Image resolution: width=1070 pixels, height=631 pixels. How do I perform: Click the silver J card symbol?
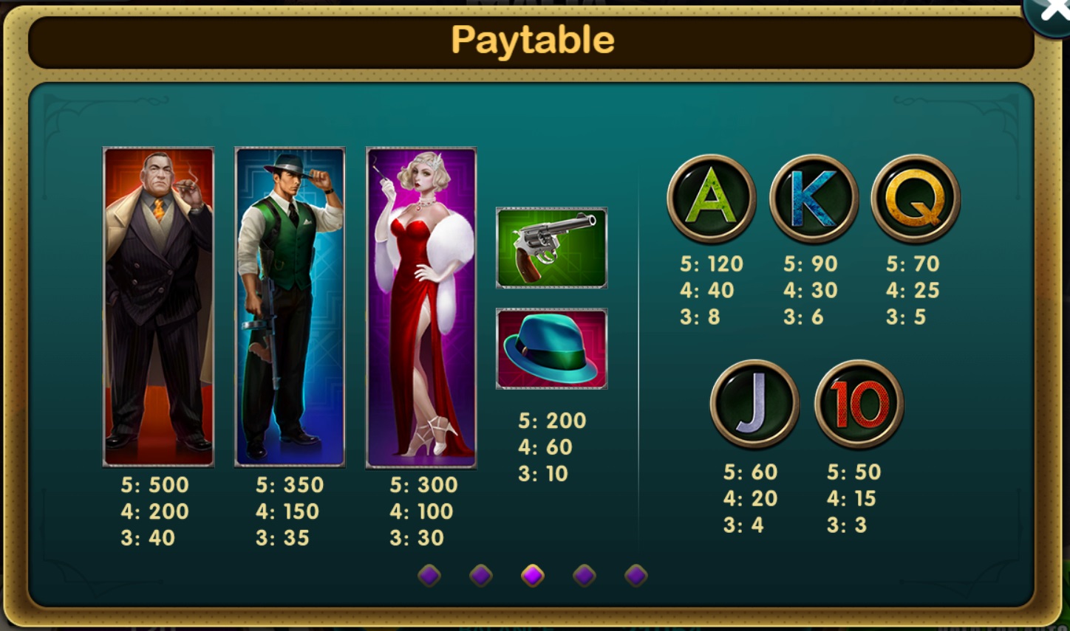(754, 404)
